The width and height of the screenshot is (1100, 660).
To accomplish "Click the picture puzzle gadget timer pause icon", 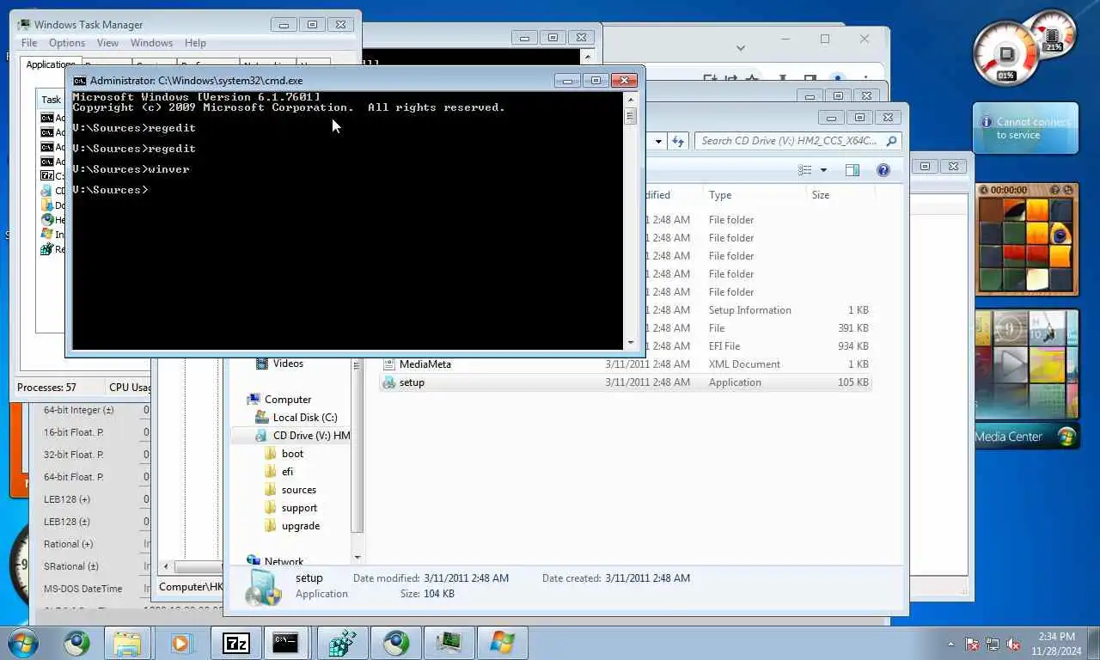I will (986, 189).
